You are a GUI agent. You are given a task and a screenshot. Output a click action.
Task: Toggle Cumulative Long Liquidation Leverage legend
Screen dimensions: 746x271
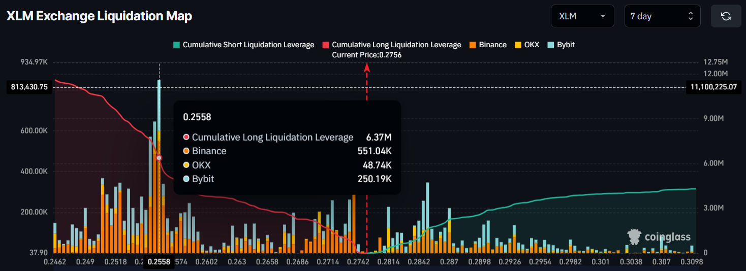[x=396, y=45]
